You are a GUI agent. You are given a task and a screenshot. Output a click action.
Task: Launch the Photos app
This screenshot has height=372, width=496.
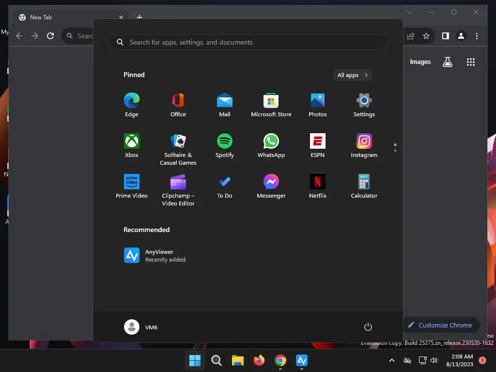pyautogui.click(x=318, y=105)
